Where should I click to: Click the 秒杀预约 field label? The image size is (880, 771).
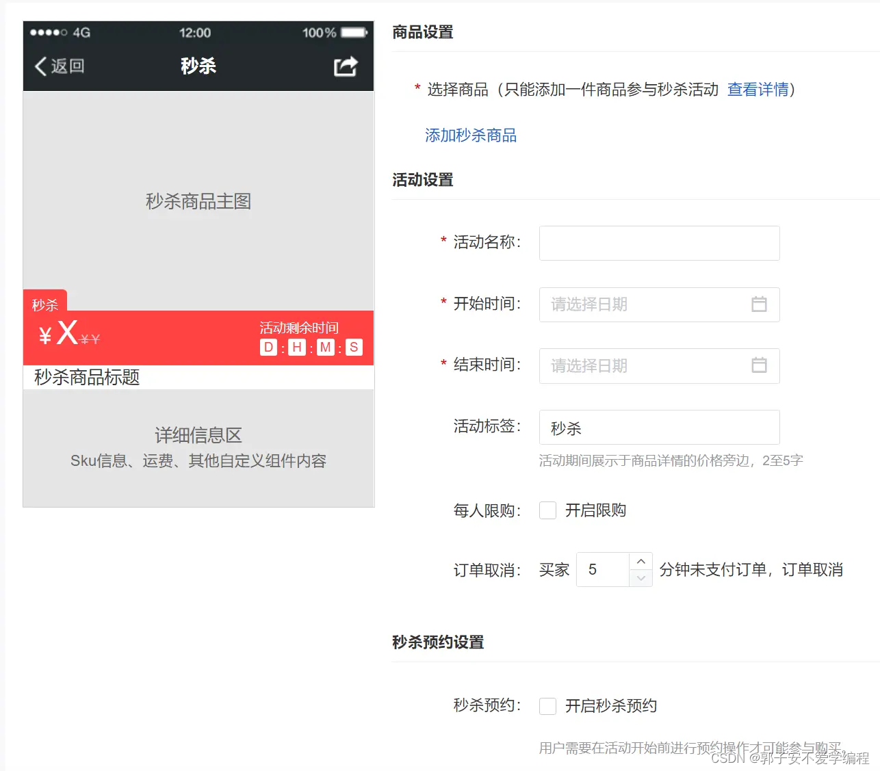487,705
